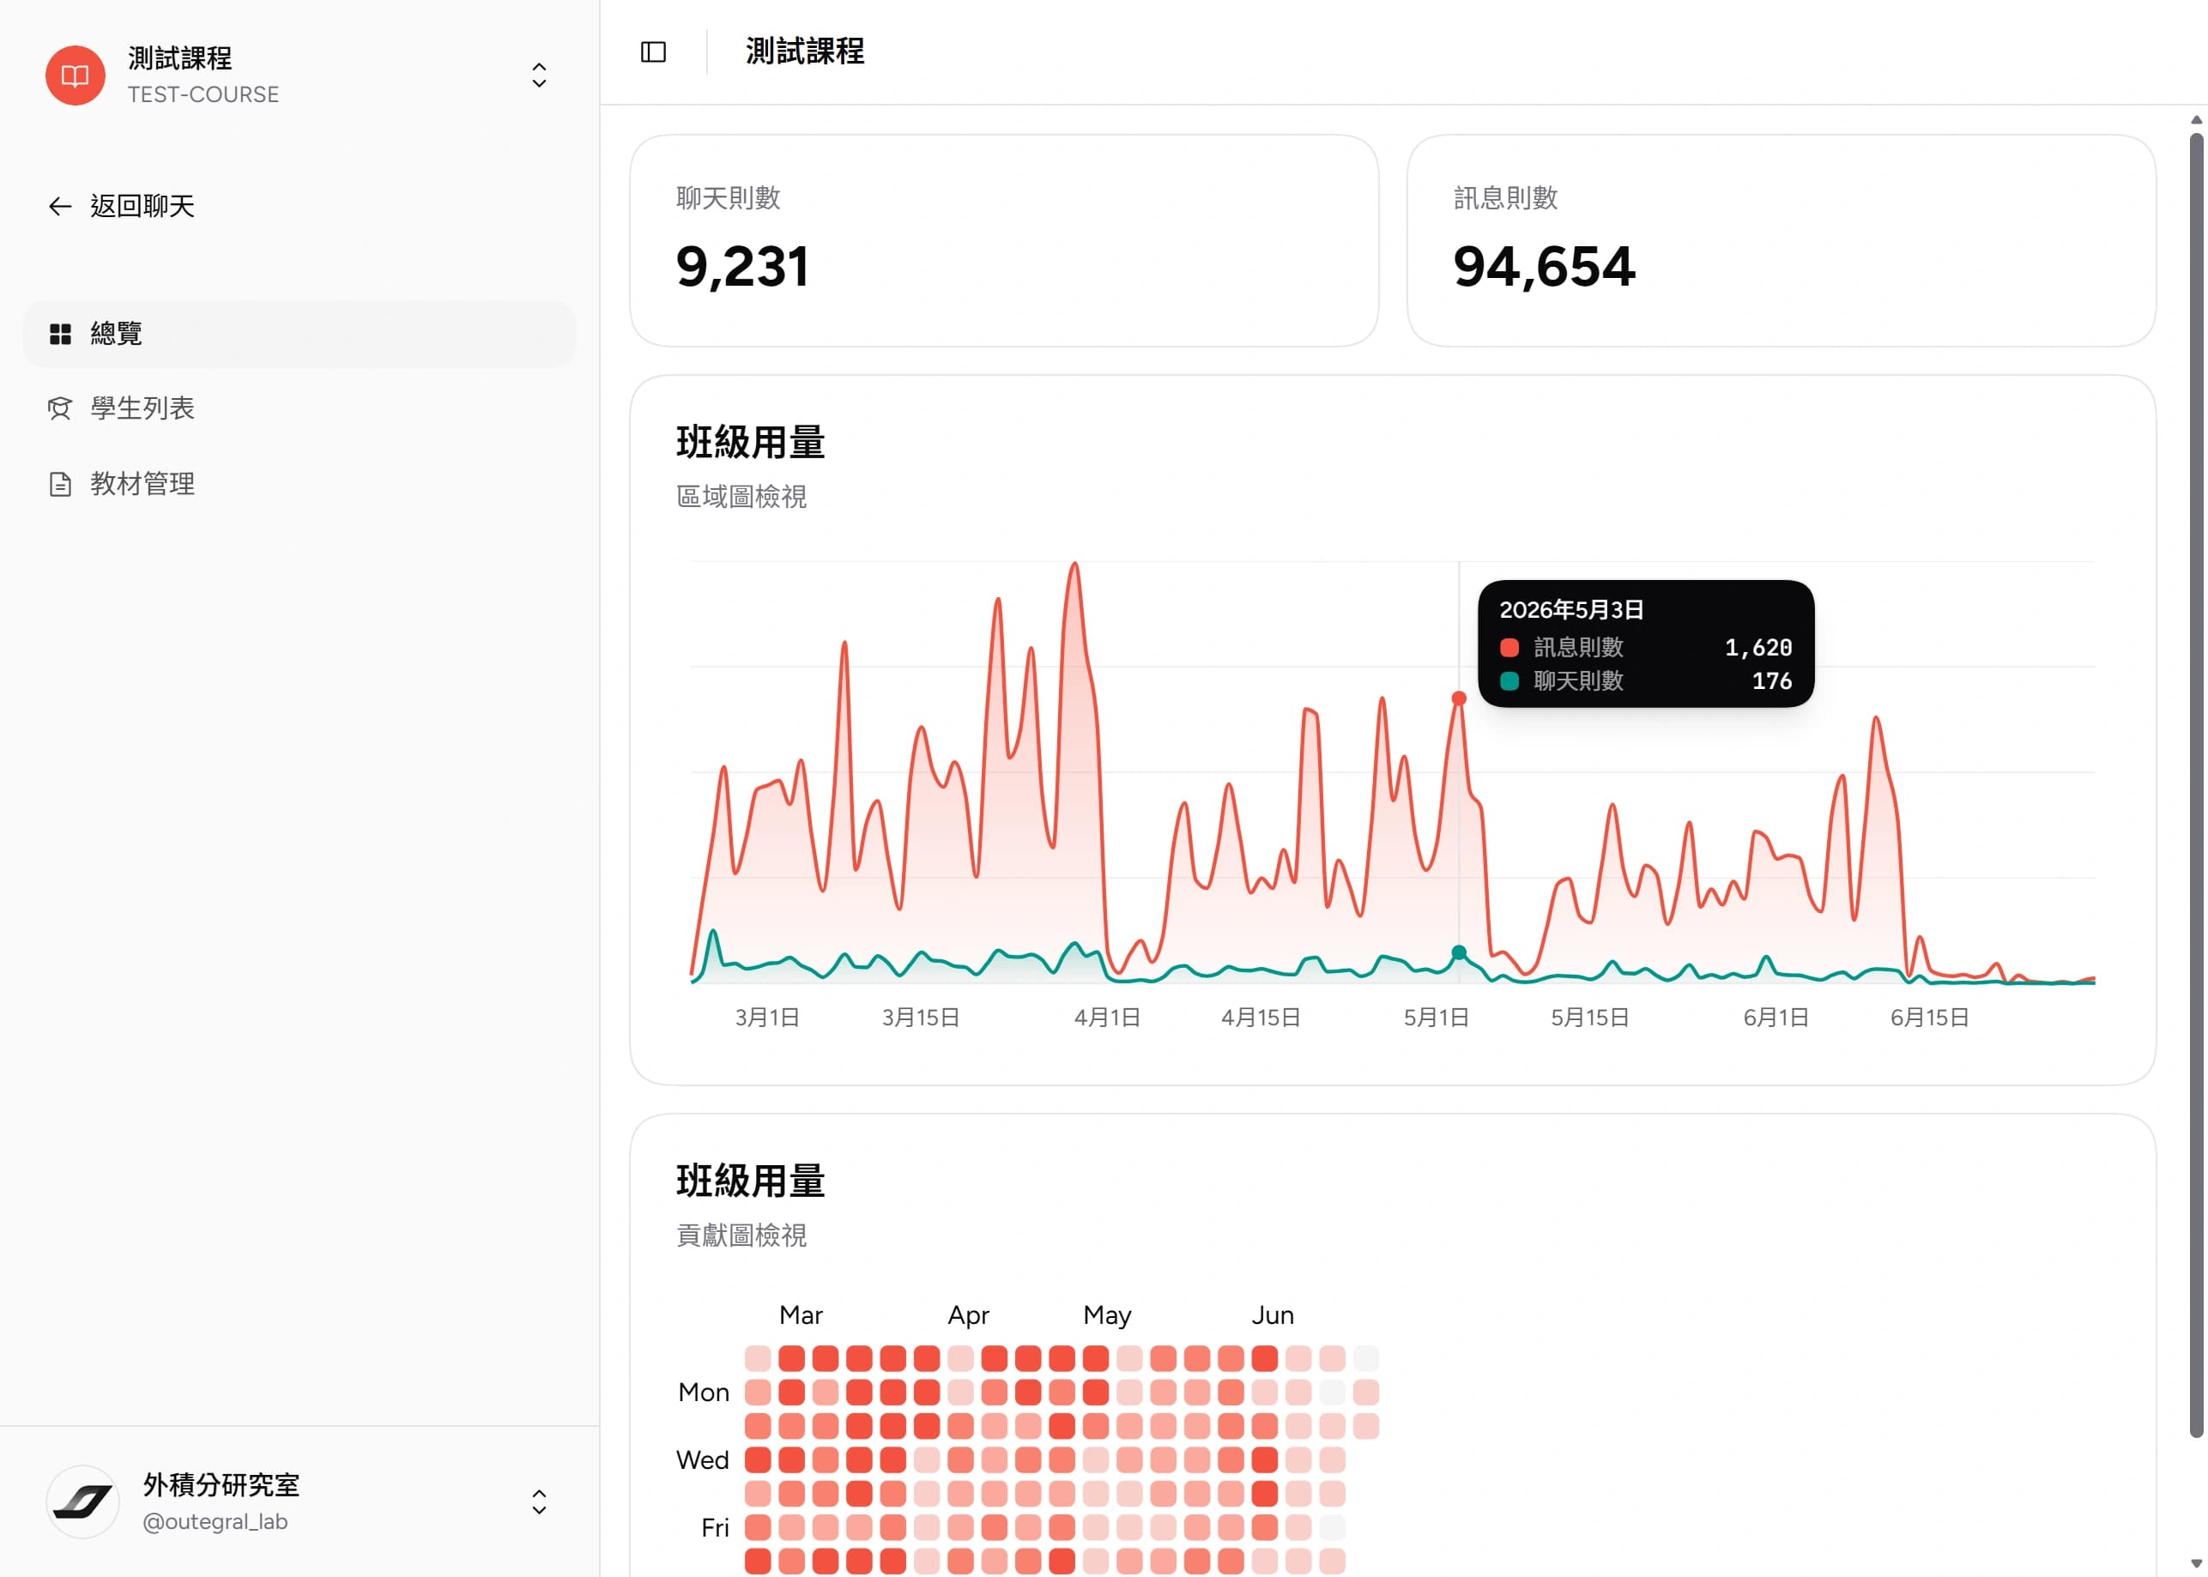Click the Apr month label in heatmap
The image size is (2208, 1577).
click(968, 1316)
